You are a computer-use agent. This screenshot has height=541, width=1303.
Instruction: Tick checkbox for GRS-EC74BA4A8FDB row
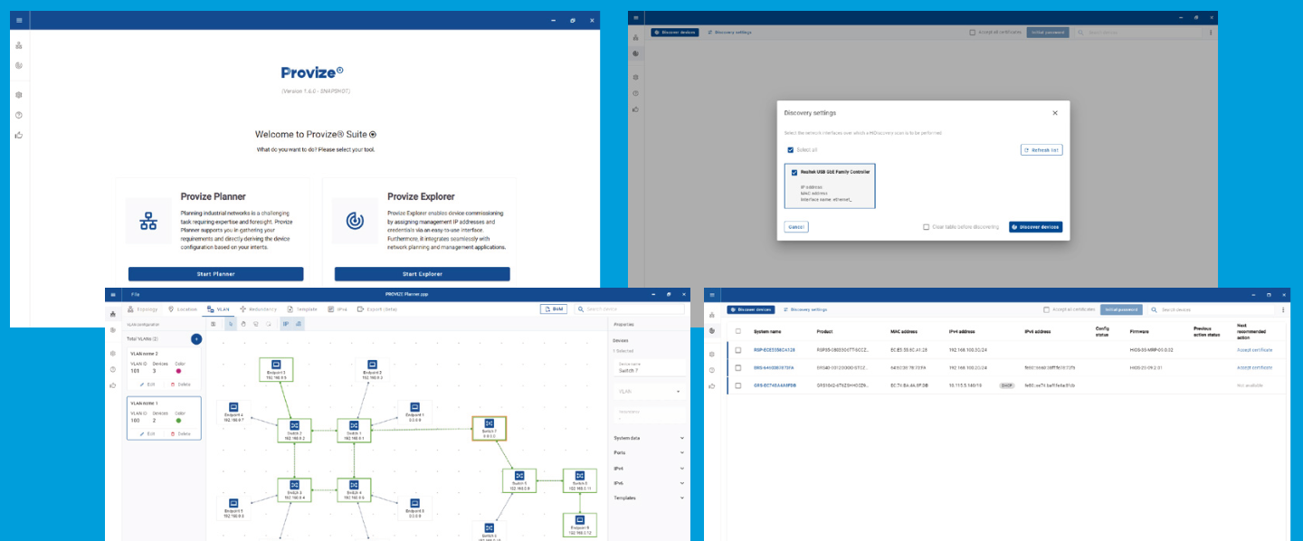pyautogui.click(x=738, y=385)
